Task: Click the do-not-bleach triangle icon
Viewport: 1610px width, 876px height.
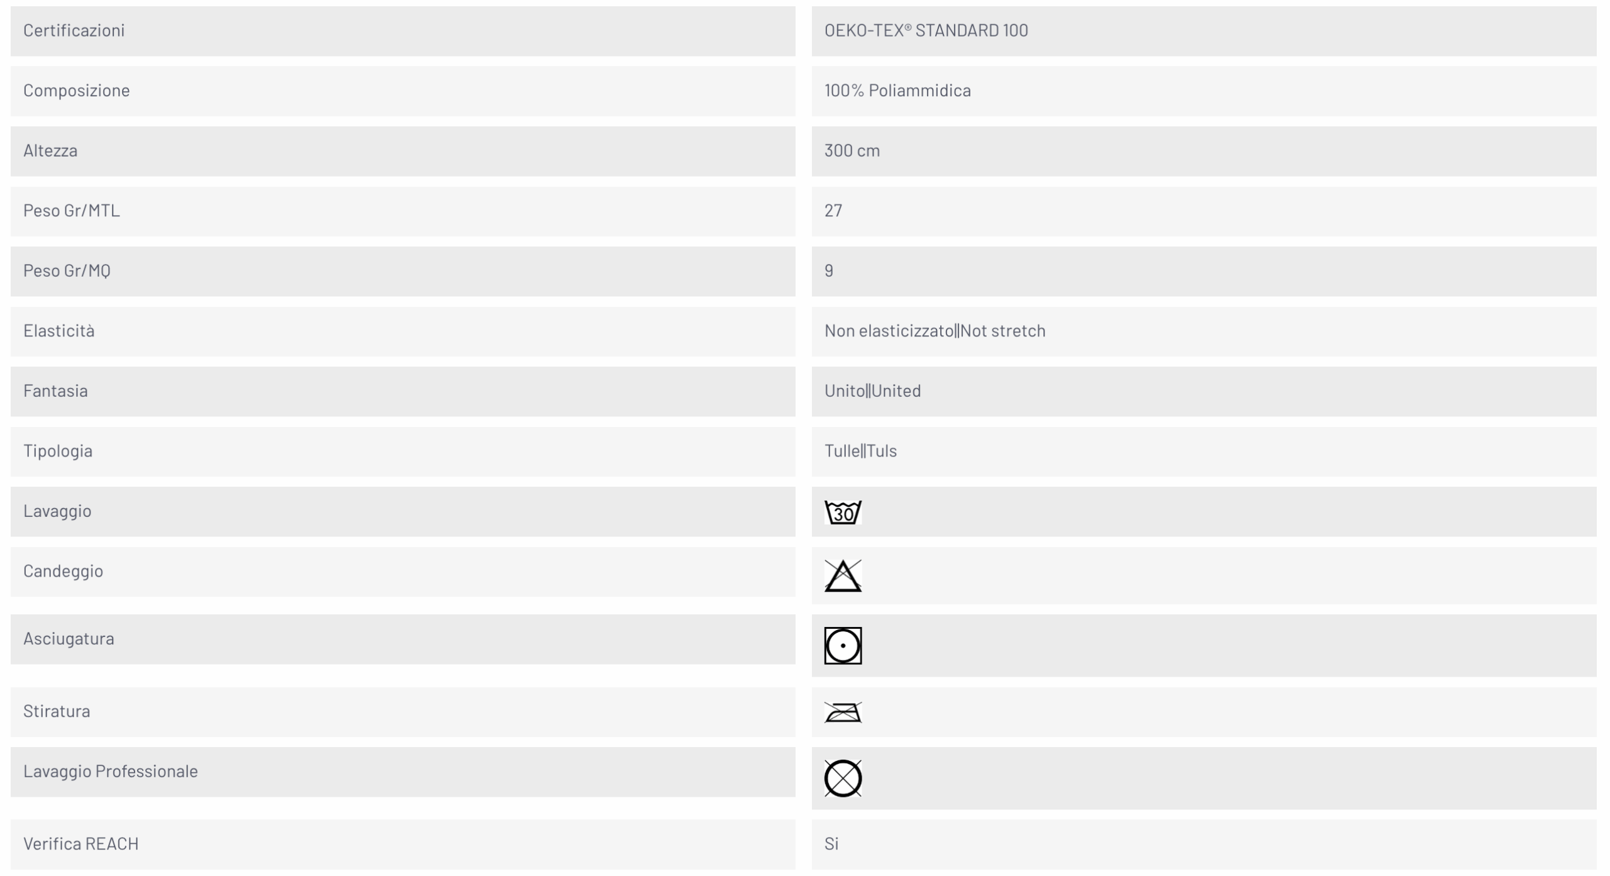Action: coord(843,575)
